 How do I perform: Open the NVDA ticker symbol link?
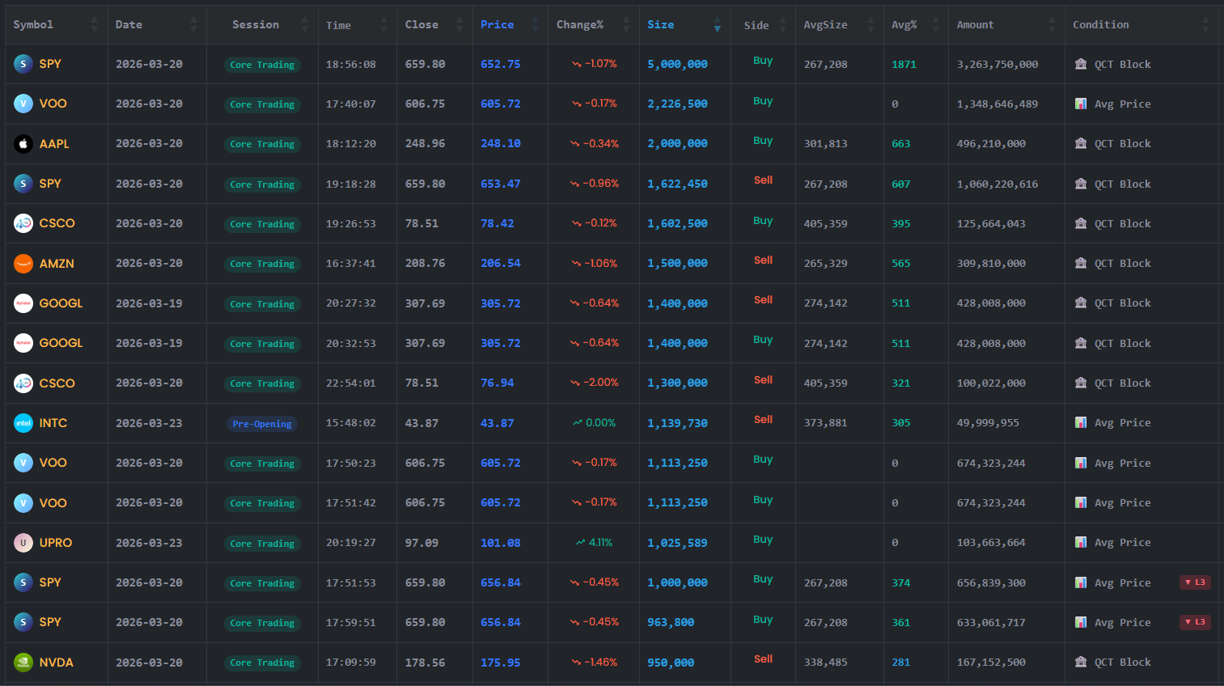(57, 663)
